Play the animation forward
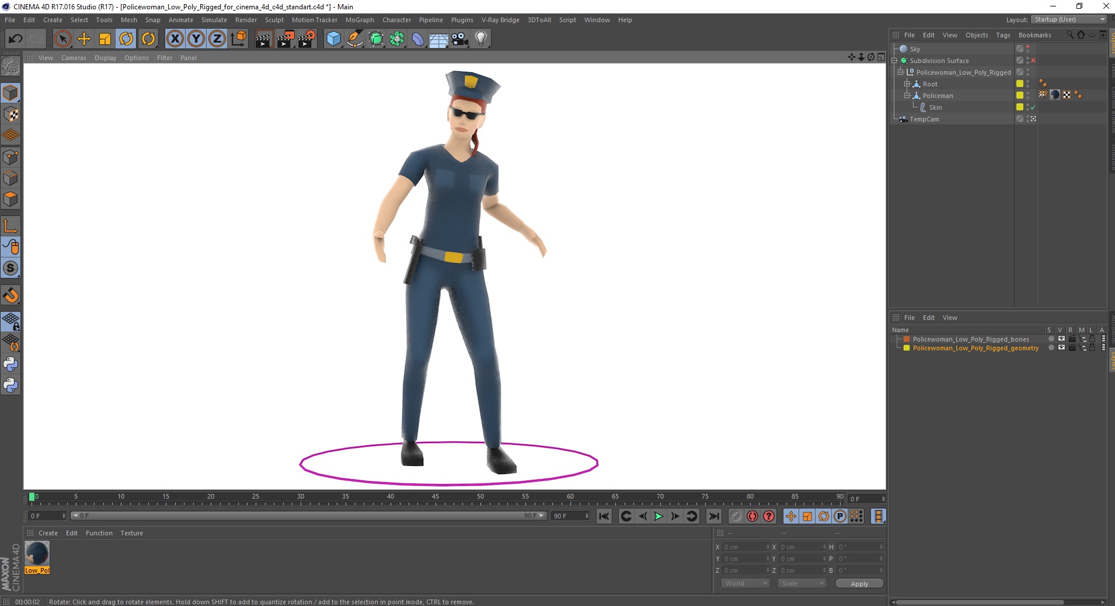 (658, 516)
